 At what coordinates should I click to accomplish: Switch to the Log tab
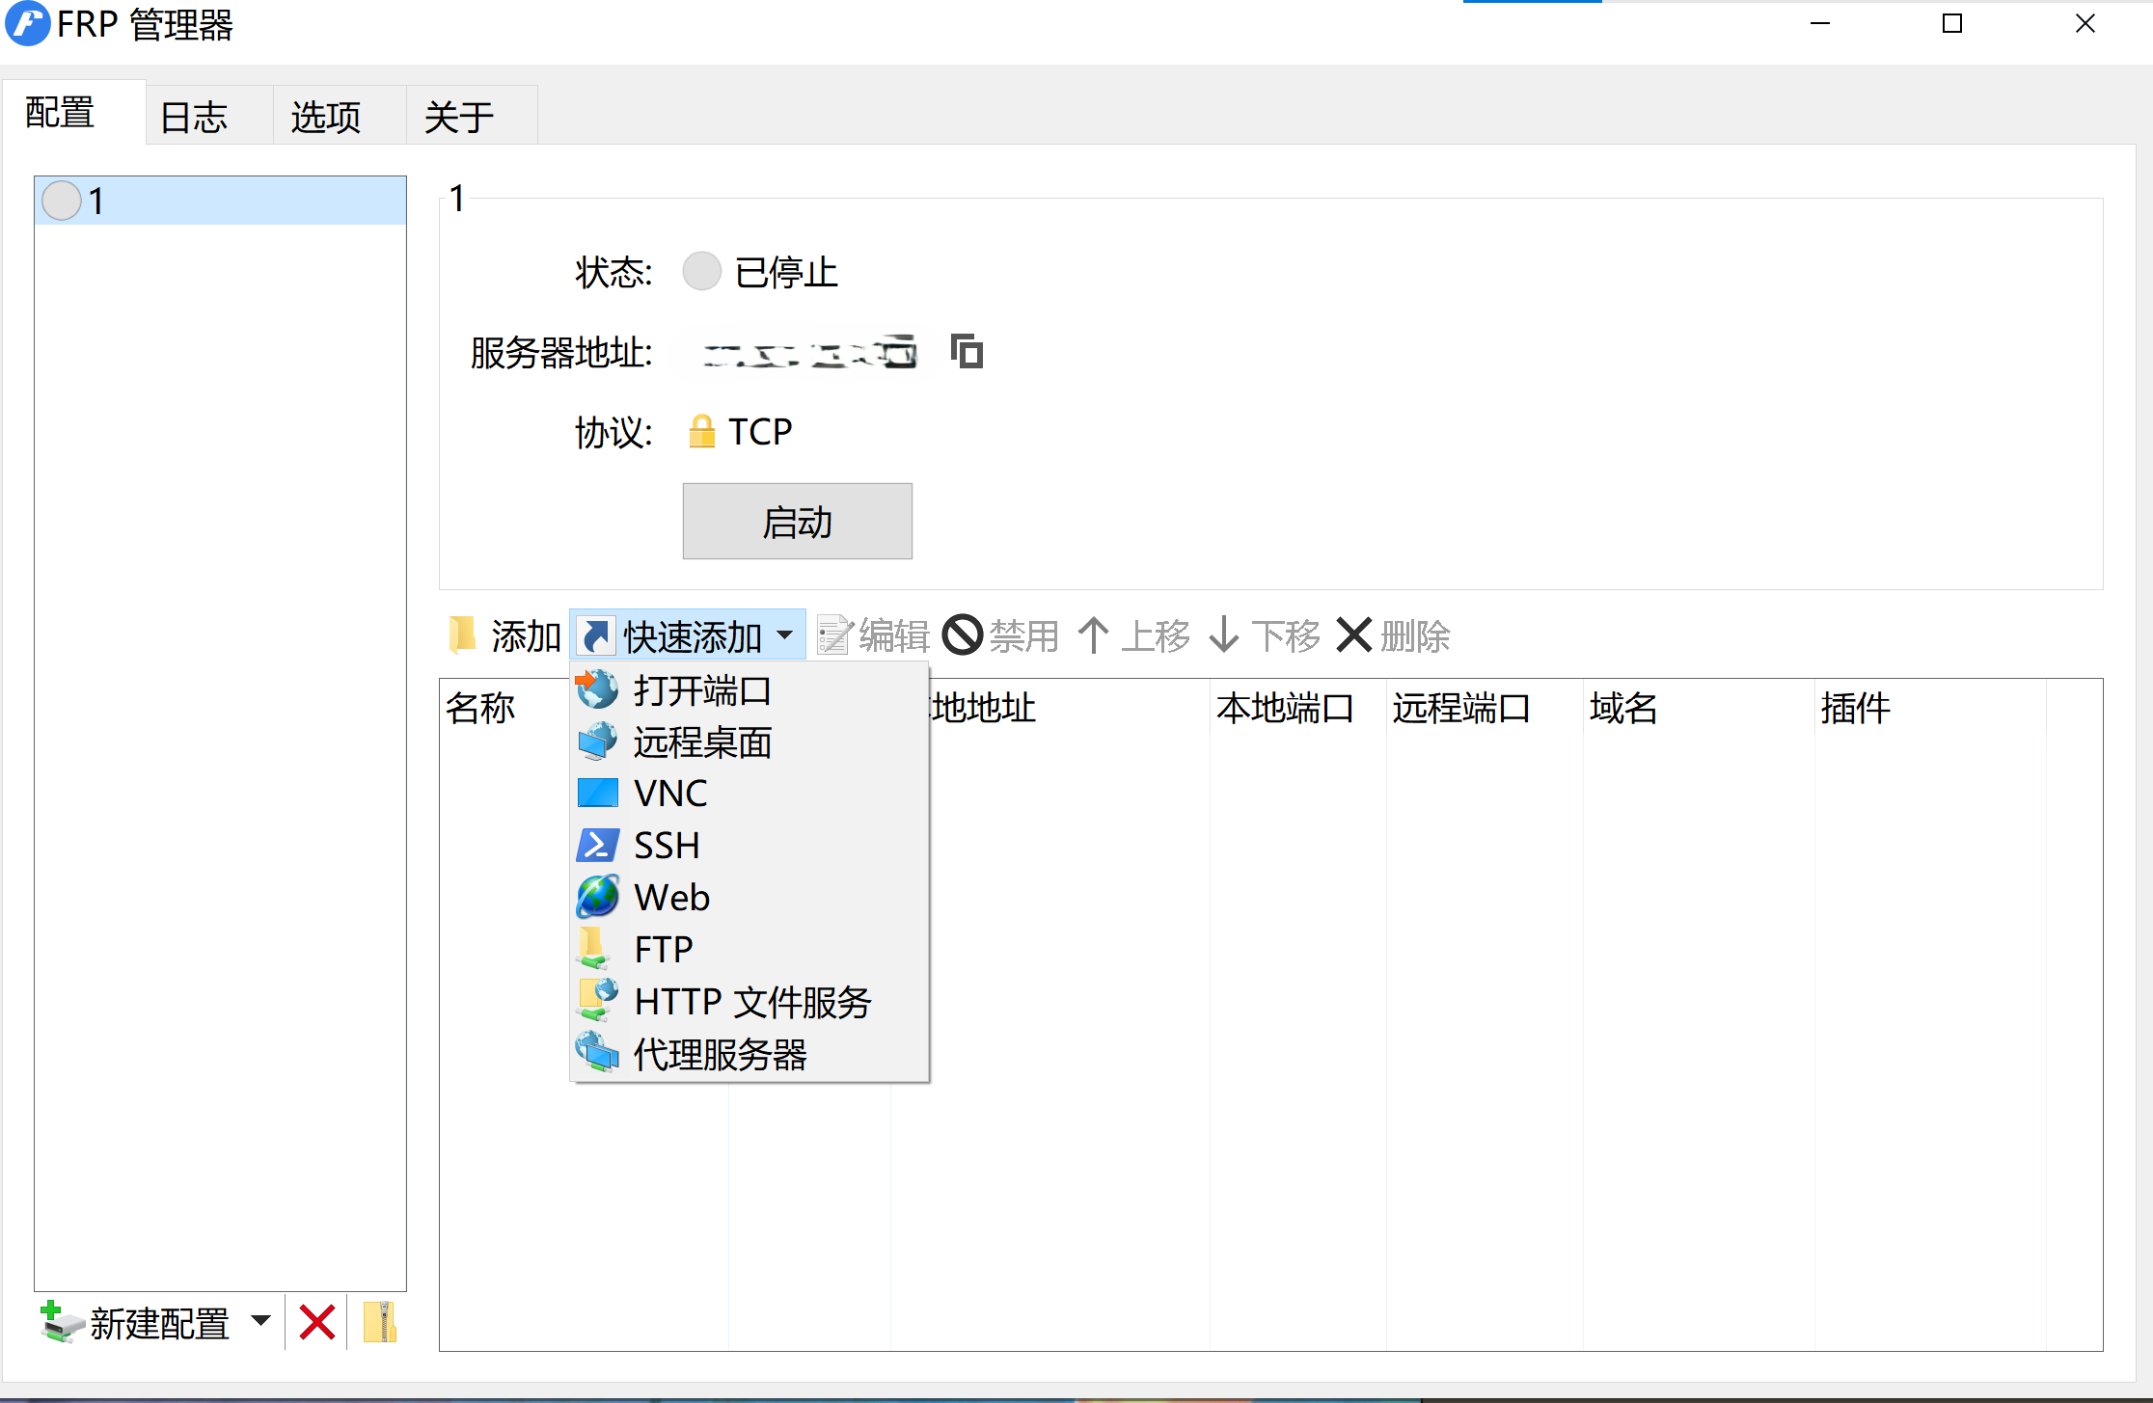[194, 117]
